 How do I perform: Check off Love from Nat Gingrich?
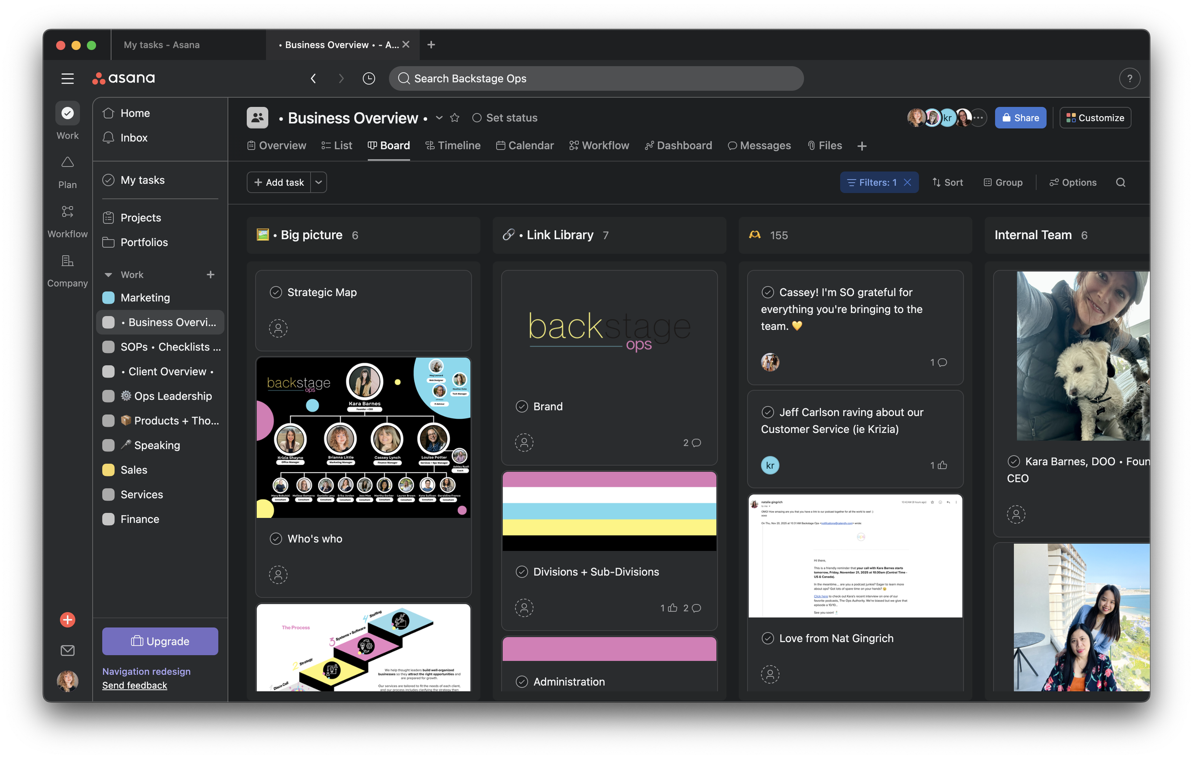coord(767,639)
